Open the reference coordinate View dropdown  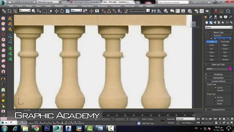tap(76, 10)
